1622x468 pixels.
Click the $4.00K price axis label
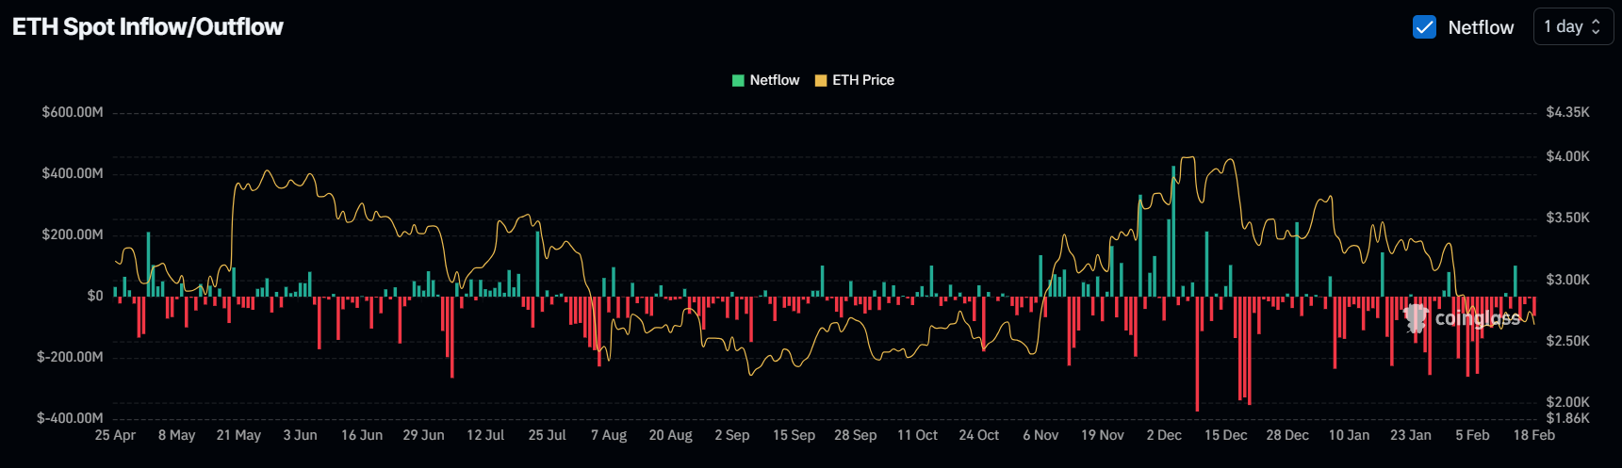coord(1568,156)
